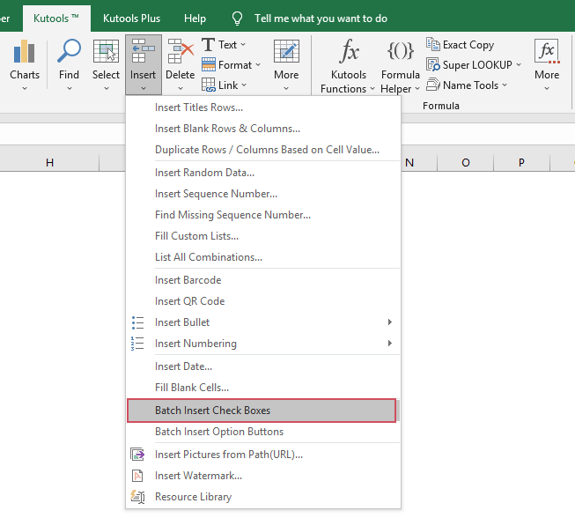
Task: Click the Super LOOKUP icon
Action: pyautogui.click(x=433, y=64)
